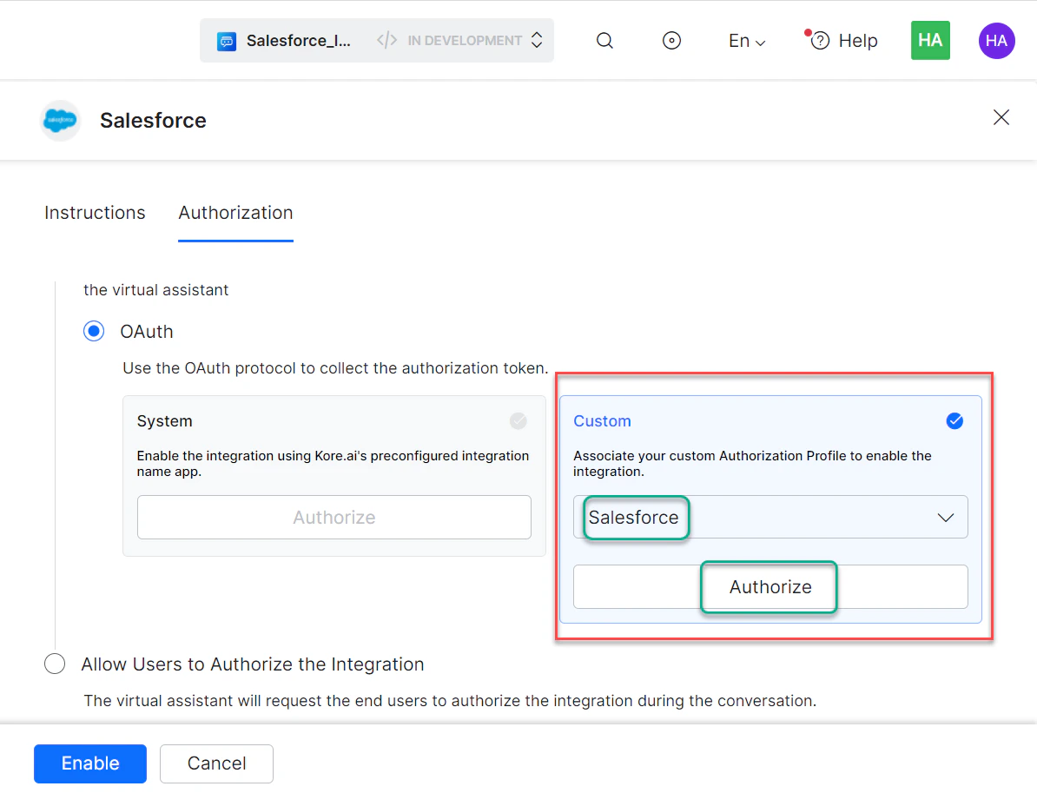The image size is (1037, 793).
Task: Click the Enable button
Action: (x=89, y=763)
